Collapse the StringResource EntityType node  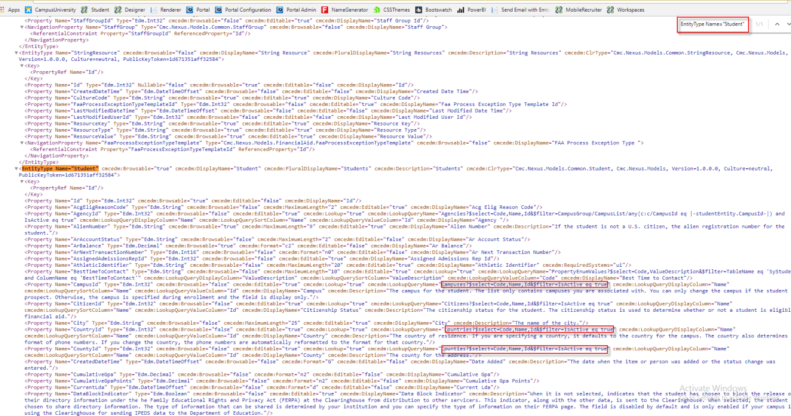click(16, 53)
